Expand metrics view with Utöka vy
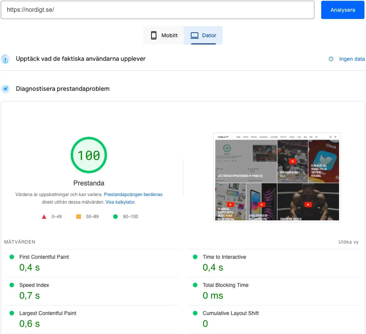The height and width of the screenshot is (334, 366). pos(348,242)
